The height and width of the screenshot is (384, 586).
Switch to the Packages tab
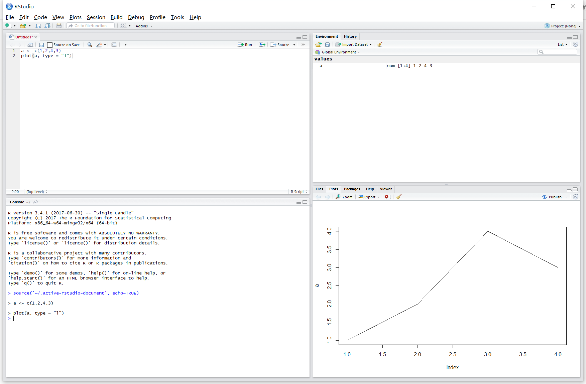point(352,189)
